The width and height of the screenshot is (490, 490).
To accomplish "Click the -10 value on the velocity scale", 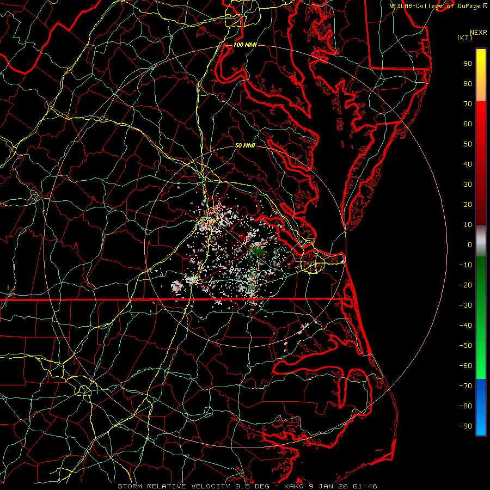I will pyautogui.click(x=465, y=265).
